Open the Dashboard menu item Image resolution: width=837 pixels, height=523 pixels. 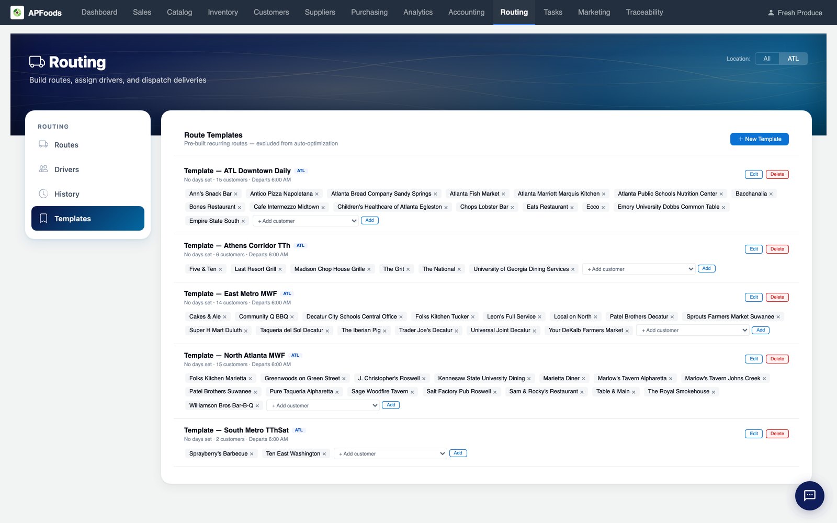[x=99, y=13]
